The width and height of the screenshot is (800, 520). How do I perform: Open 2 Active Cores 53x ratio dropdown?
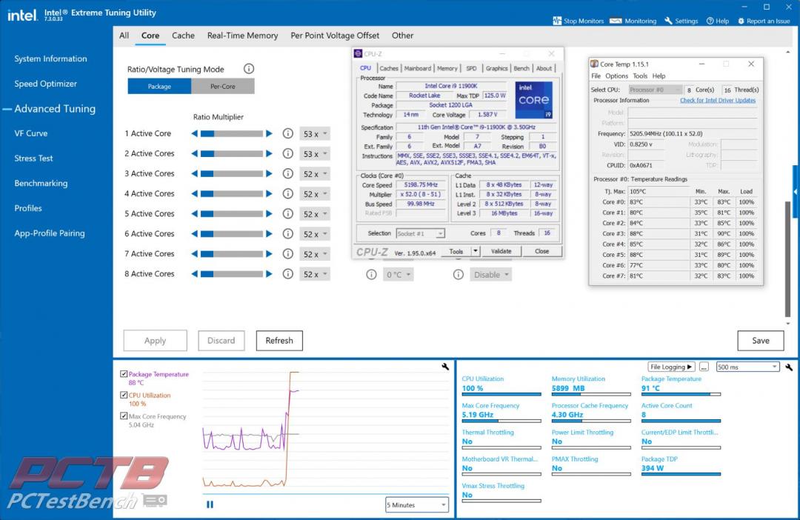pyautogui.click(x=314, y=154)
